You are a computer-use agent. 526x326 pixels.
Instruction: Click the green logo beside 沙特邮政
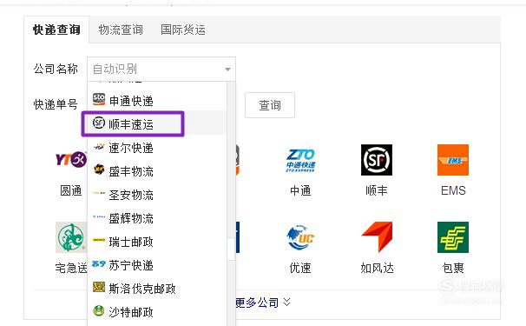pos(99,310)
